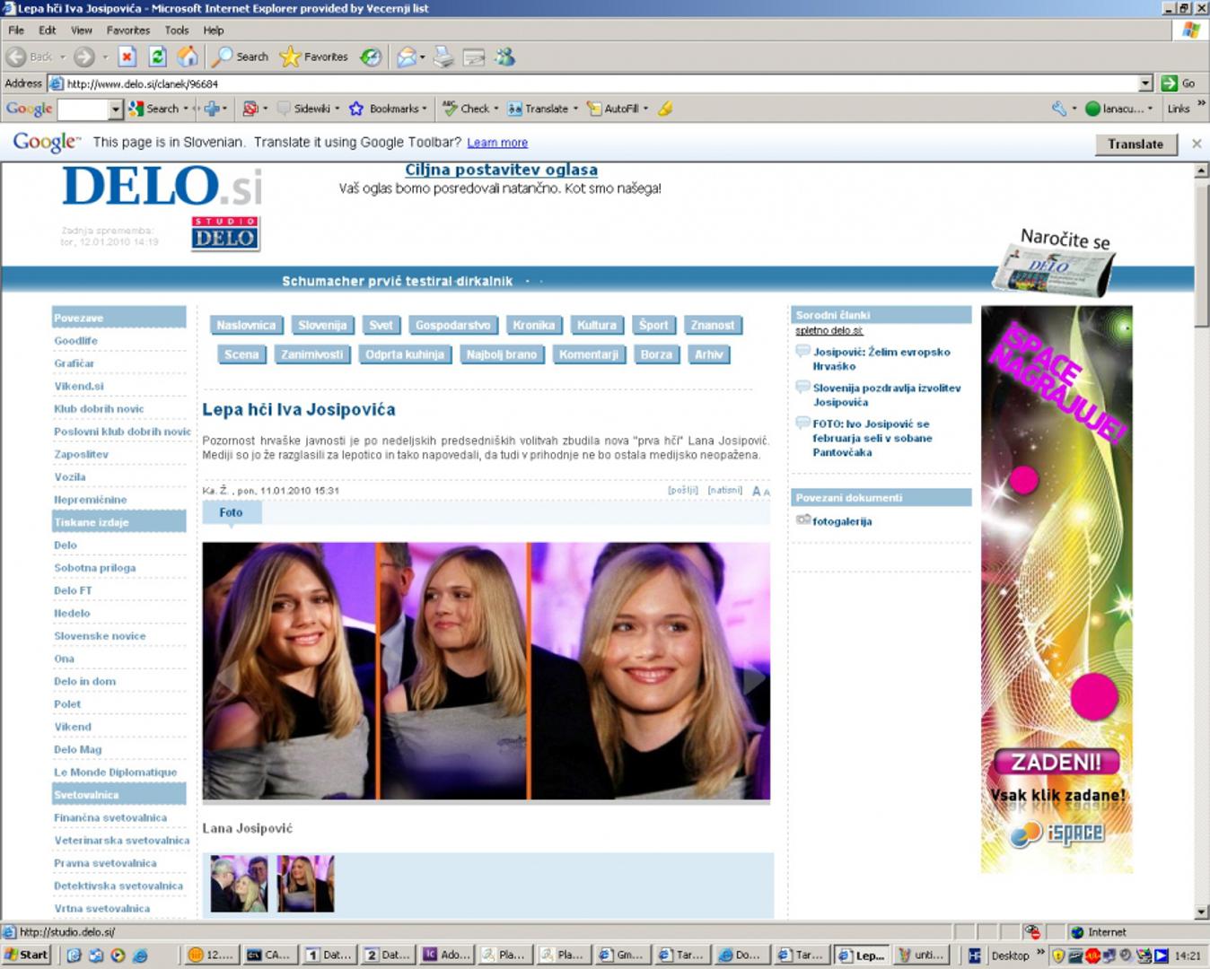This screenshot has width=1210, height=969.
Task: Click the Messenger icon in the toolbar
Action: click(505, 57)
